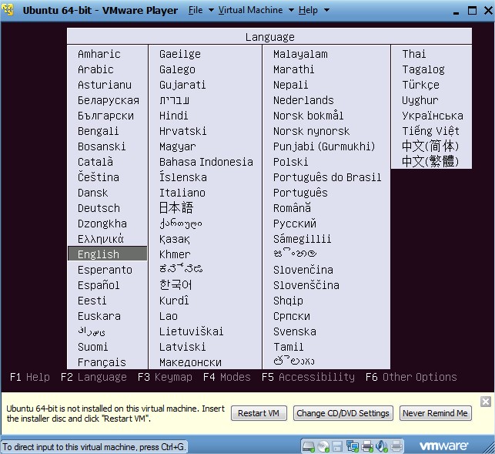Choose Hindi in the language list
Viewport: 495px width, 454px height.
[173, 116]
